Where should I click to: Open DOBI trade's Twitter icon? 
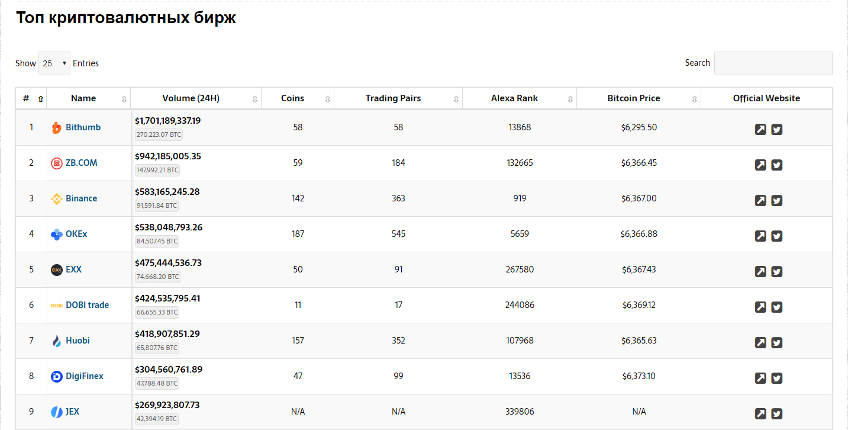point(777,307)
